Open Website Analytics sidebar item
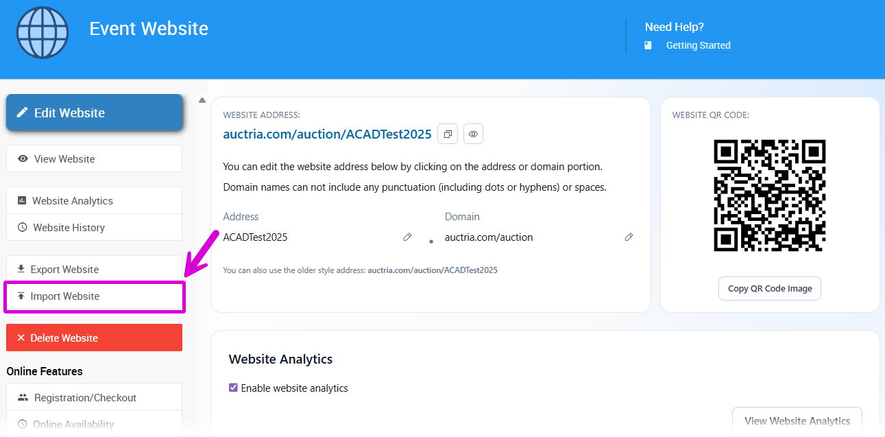885x437 pixels. click(95, 200)
